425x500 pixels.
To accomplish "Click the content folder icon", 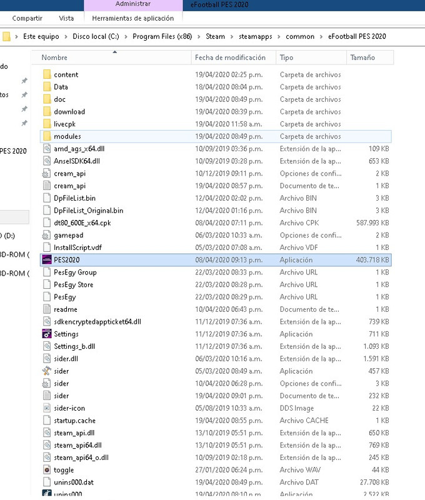I will [47, 74].
